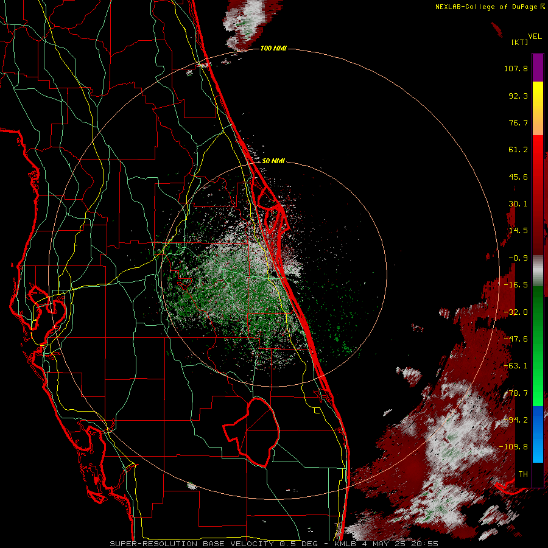Click the -63.1 velocity scale label
This screenshot has height=548, width=548.
(x=516, y=366)
